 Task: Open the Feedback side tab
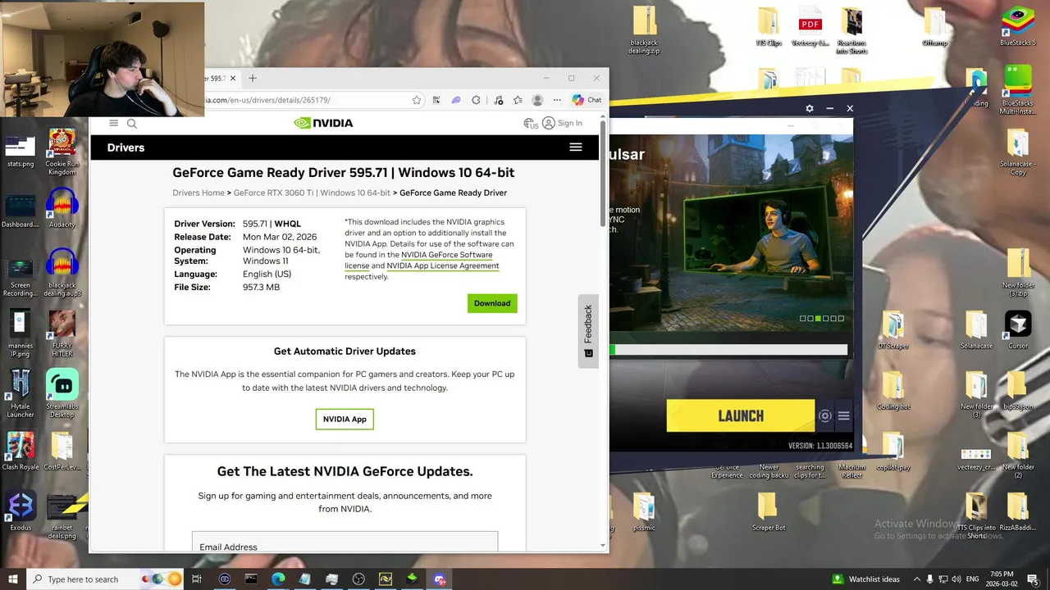point(588,331)
